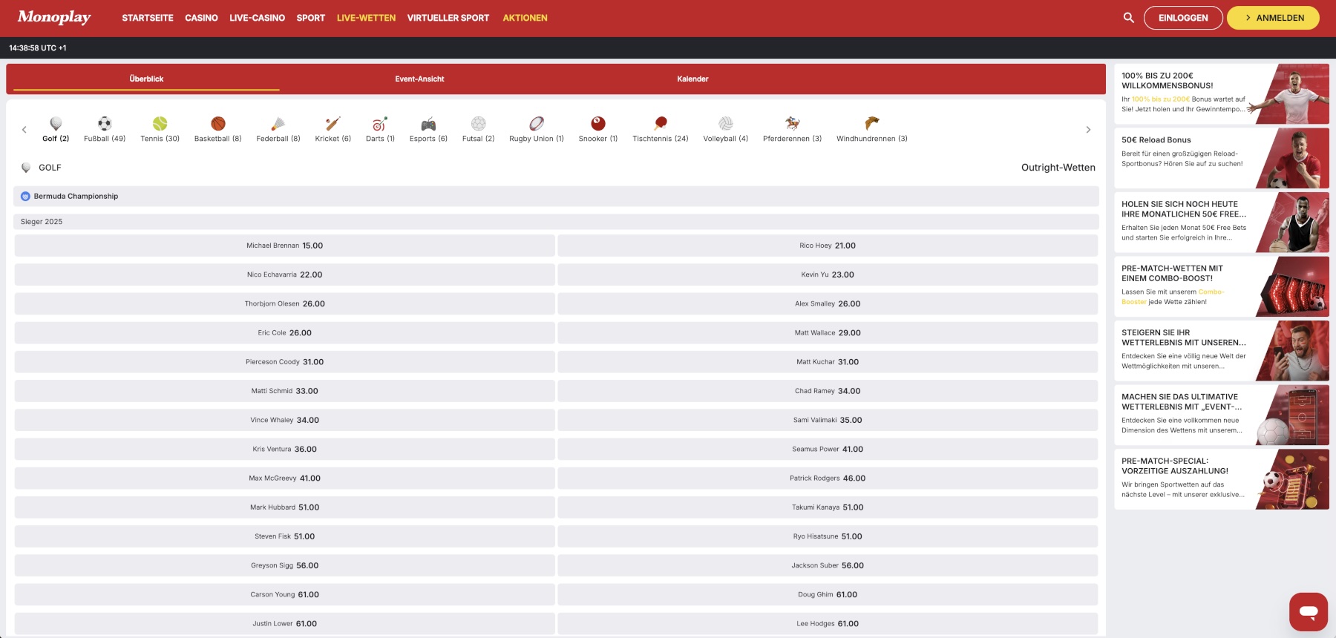
Task: Select the Federball shuttlecock icon
Action: pyautogui.click(x=278, y=124)
